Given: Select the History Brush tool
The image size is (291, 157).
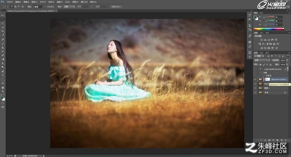Looking at the screenshot, I should click(3, 51).
